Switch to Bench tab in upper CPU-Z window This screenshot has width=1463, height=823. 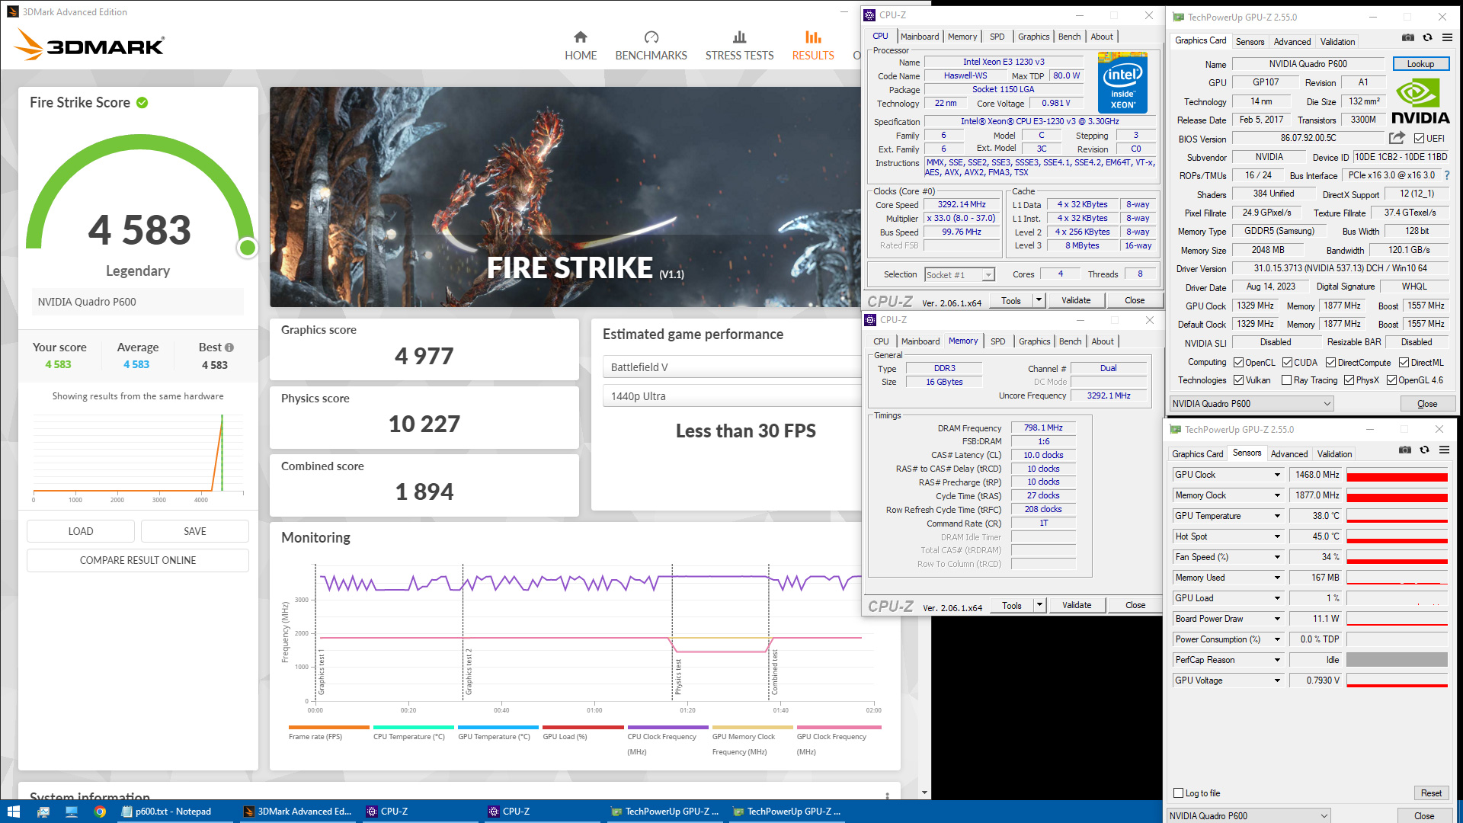(1069, 37)
